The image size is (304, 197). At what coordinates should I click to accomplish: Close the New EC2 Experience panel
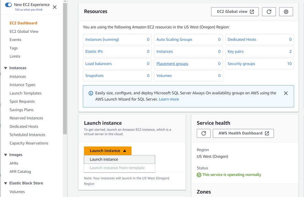tap(55, 7)
